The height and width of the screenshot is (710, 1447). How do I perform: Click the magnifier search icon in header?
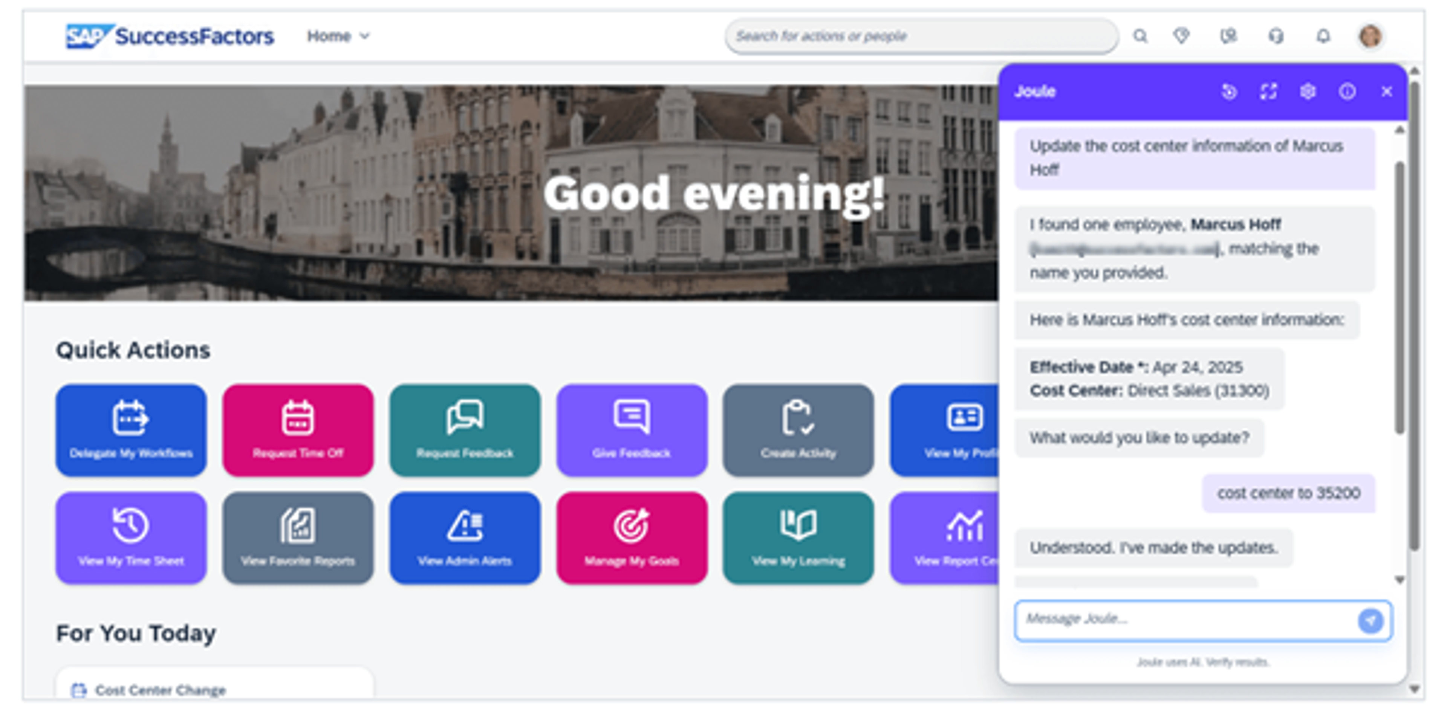click(1140, 37)
